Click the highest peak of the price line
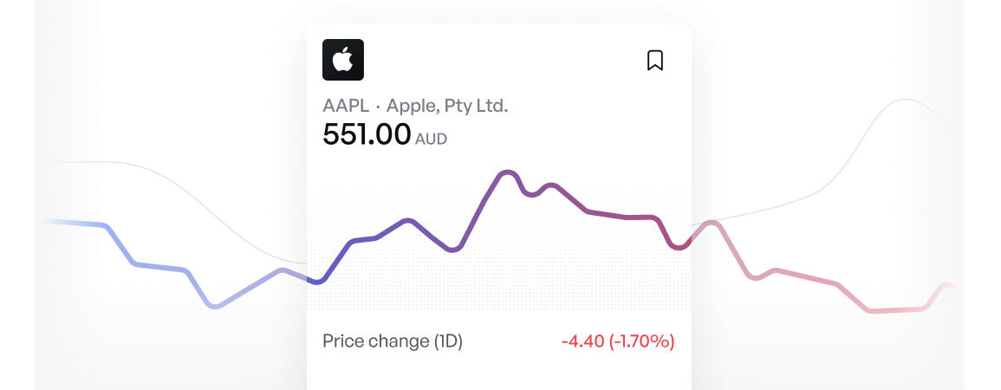1001x390 pixels. click(x=507, y=172)
